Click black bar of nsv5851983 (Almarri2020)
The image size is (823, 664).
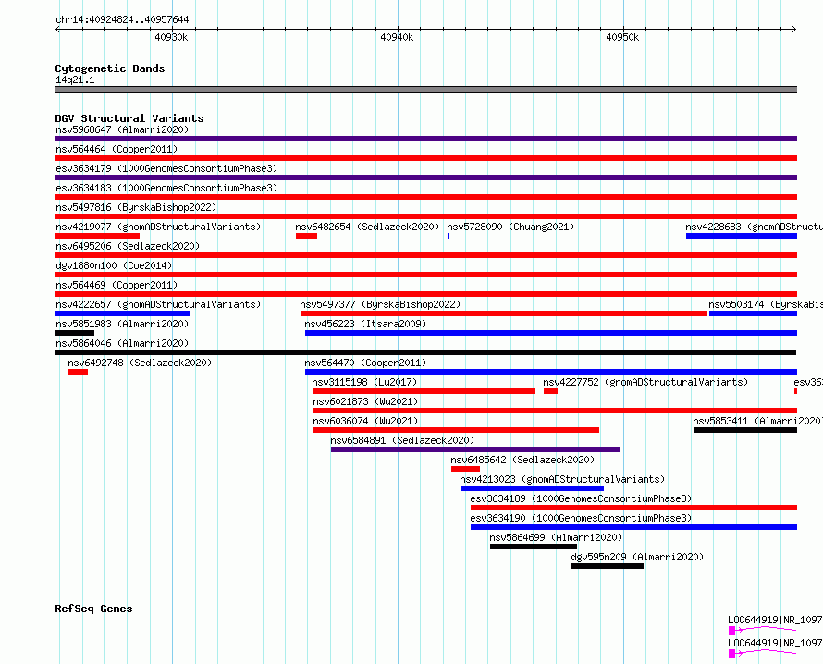click(75, 333)
